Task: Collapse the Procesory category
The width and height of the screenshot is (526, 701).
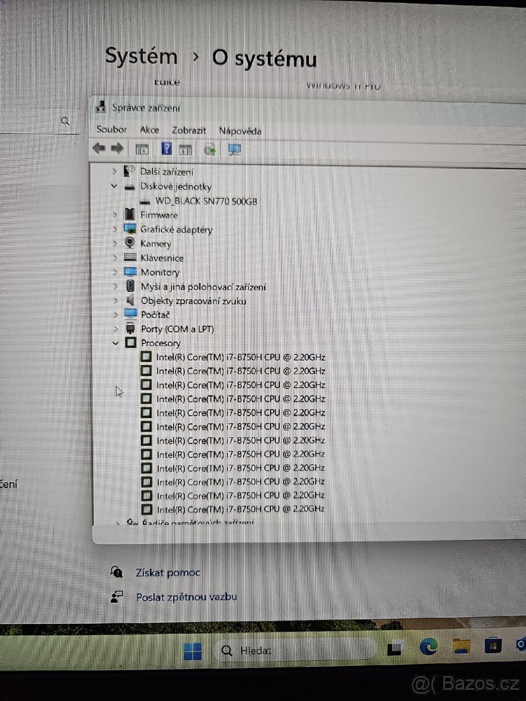Action: [116, 343]
